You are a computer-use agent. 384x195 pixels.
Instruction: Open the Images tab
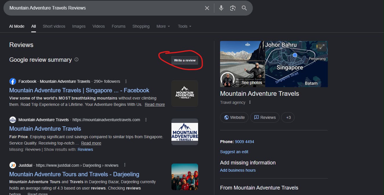coord(79,26)
